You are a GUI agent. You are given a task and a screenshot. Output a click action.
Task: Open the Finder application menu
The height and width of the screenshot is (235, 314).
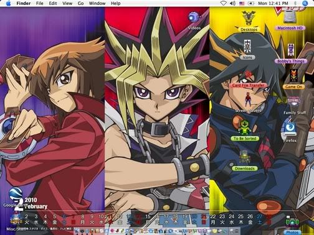[23, 3]
